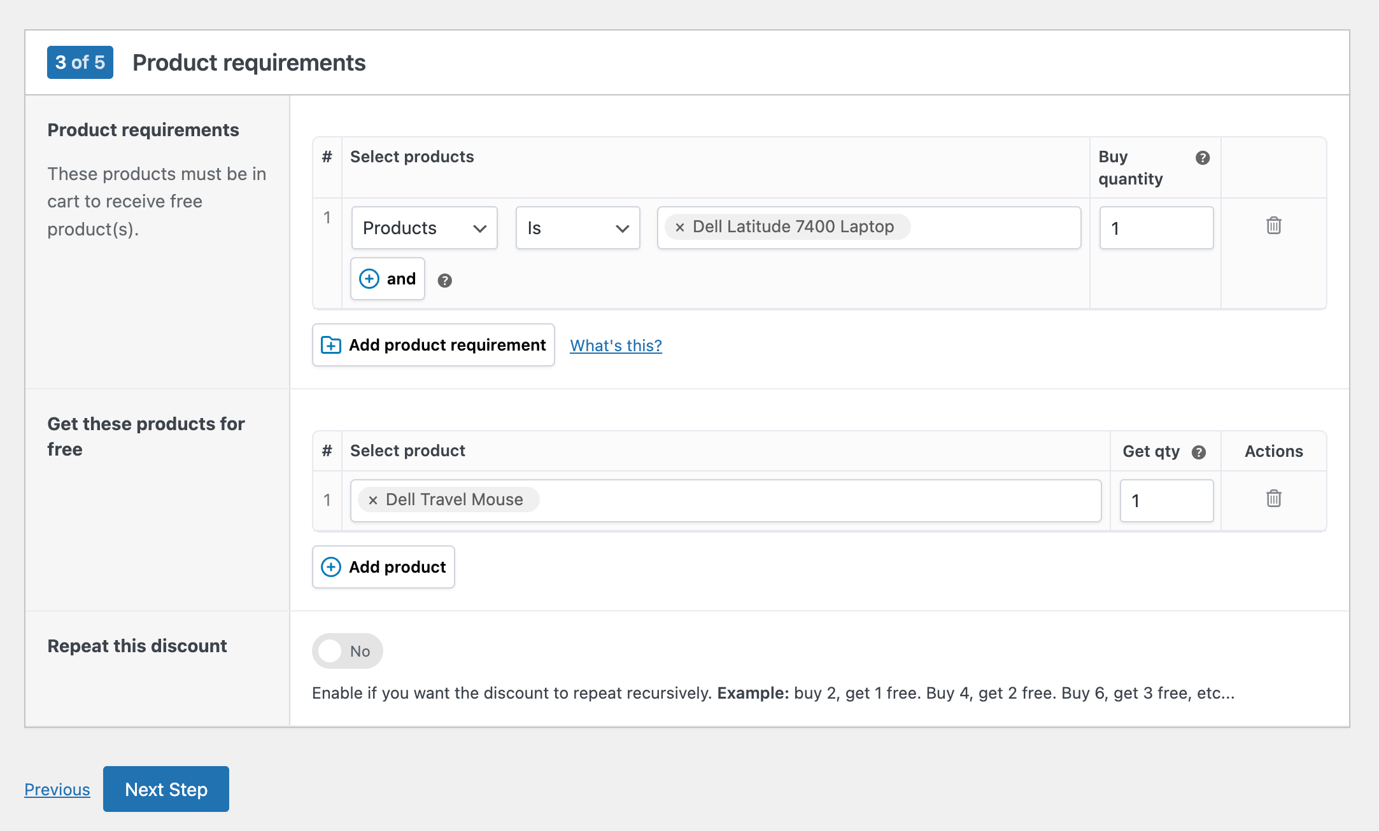
Task: Go to Next Step
Action: click(166, 789)
